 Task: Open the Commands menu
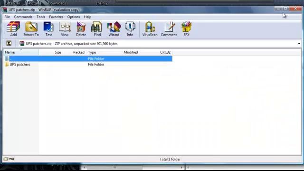23,17
